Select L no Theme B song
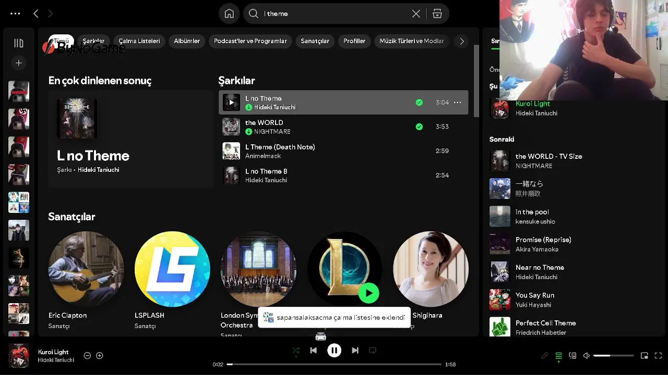 (343, 176)
